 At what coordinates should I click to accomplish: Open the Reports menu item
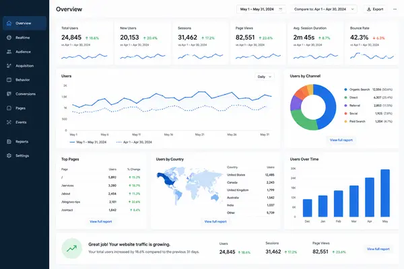point(25,142)
